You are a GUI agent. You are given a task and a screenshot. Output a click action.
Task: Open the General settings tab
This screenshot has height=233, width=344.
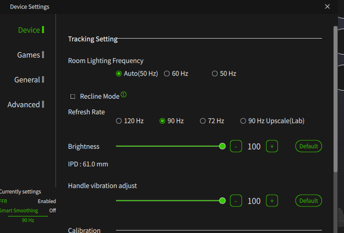[29, 80]
